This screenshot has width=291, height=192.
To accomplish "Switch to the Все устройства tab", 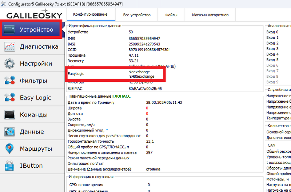I will tap(137, 15).
